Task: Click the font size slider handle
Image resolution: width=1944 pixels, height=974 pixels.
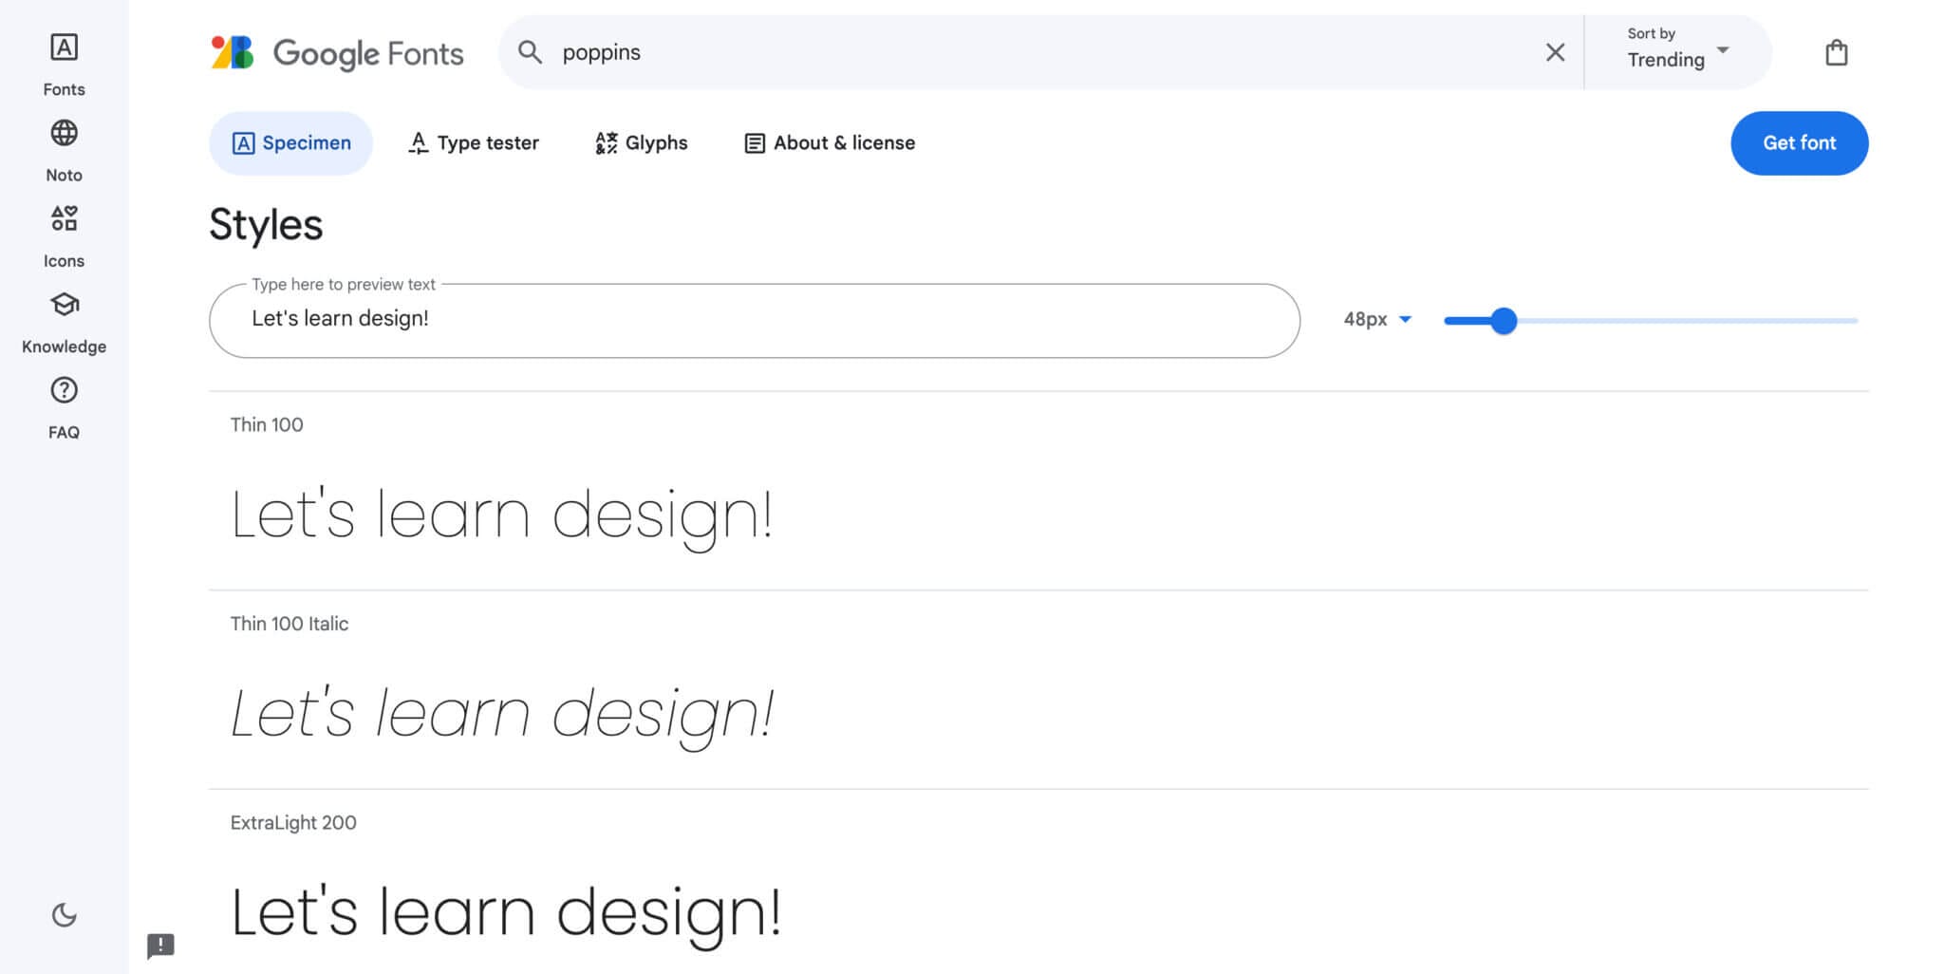Action: (x=1504, y=321)
